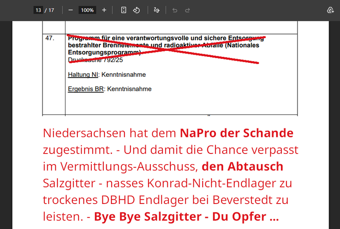The height and width of the screenshot is (229, 340).
Task: Click the underlined 'Haltung NI' label
Action: click(x=83, y=75)
